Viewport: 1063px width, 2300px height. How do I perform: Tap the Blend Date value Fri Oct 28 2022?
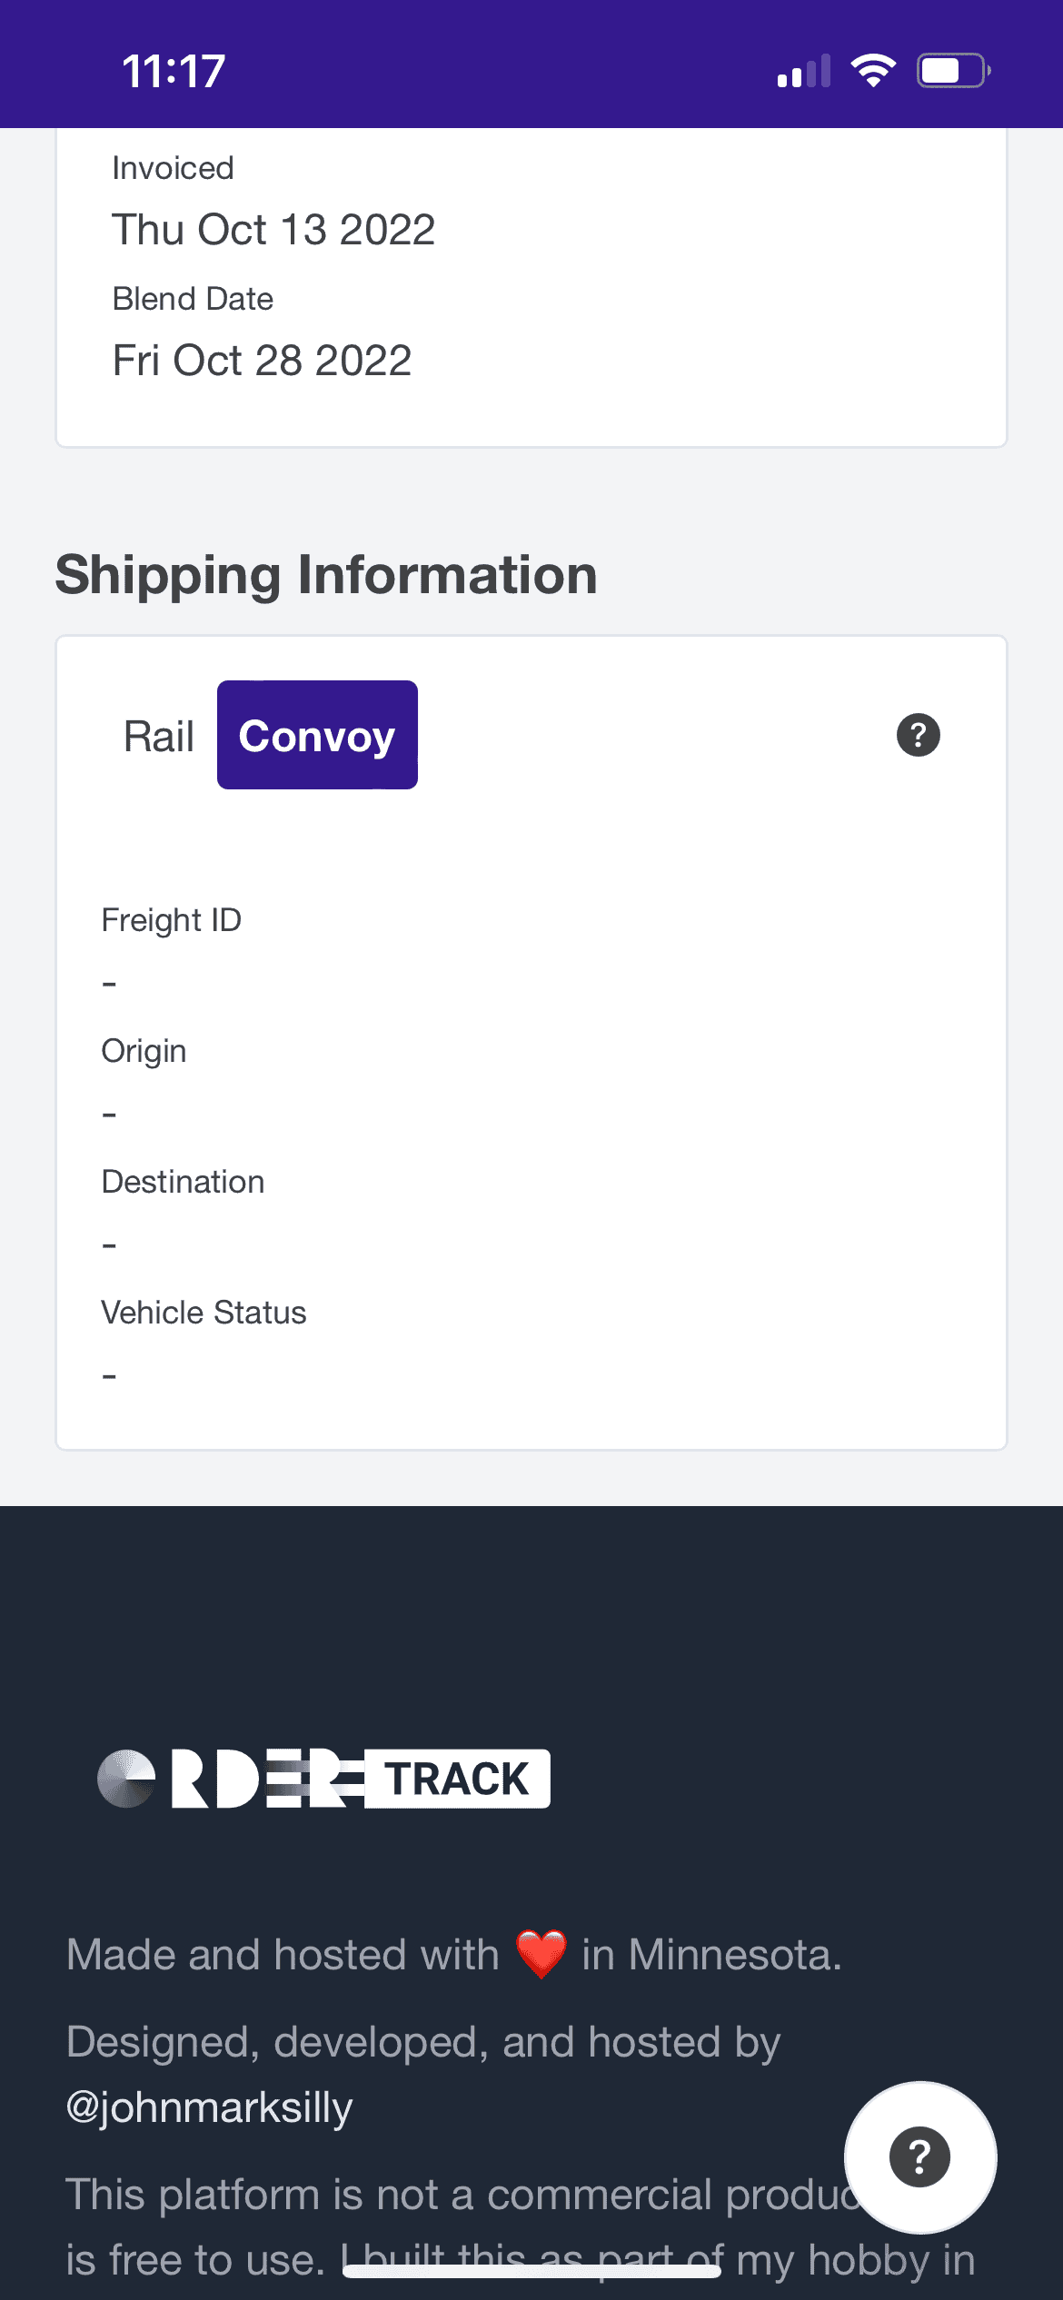[262, 361]
